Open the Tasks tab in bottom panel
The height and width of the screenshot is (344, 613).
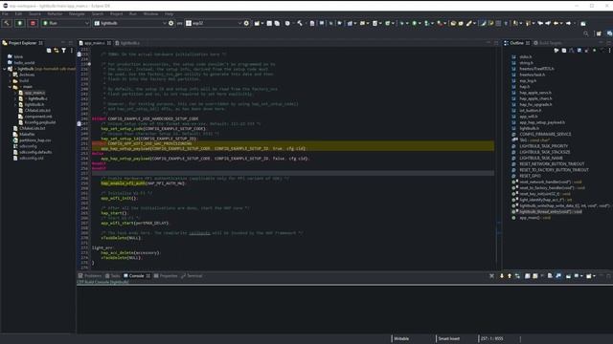click(113, 276)
